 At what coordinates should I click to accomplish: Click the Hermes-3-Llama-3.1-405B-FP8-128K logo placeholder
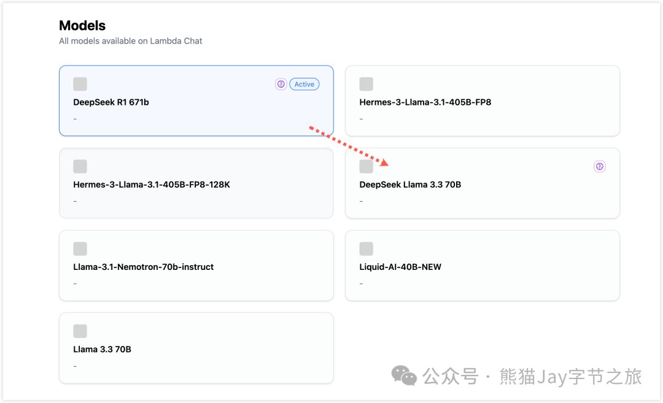click(80, 166)
